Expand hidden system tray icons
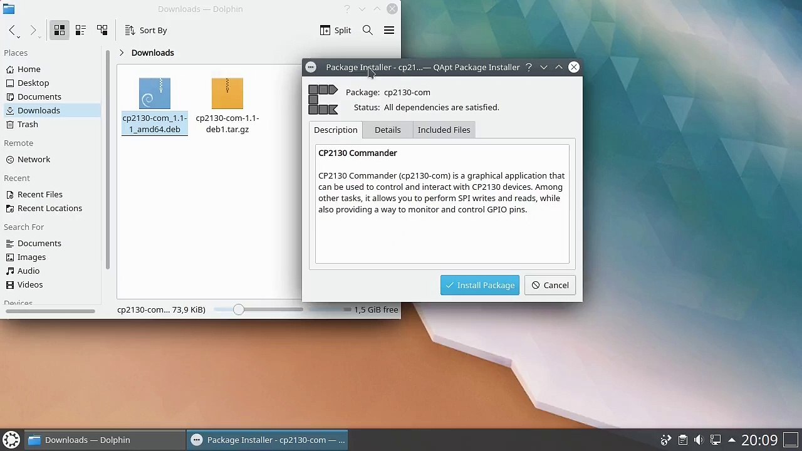The width and height of the screenshot is (802, 451). tap(731, 440)
